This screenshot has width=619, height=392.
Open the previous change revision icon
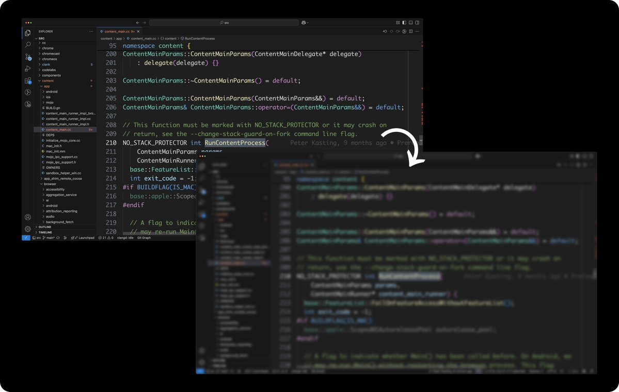click(385, 31)
